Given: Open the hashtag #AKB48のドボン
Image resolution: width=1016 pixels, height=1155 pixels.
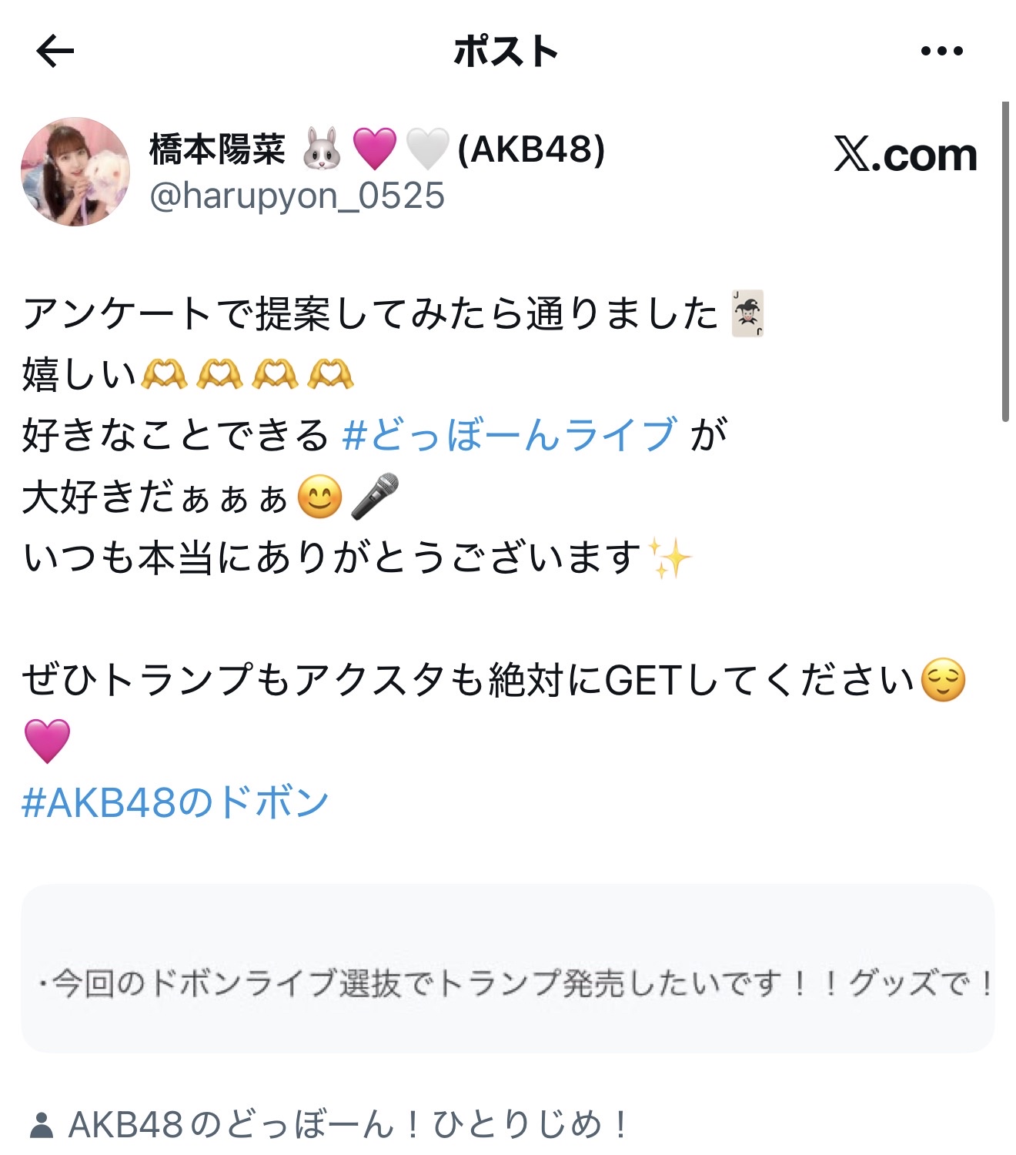Looking at the screenshot, I should click(x=175, y=802).
